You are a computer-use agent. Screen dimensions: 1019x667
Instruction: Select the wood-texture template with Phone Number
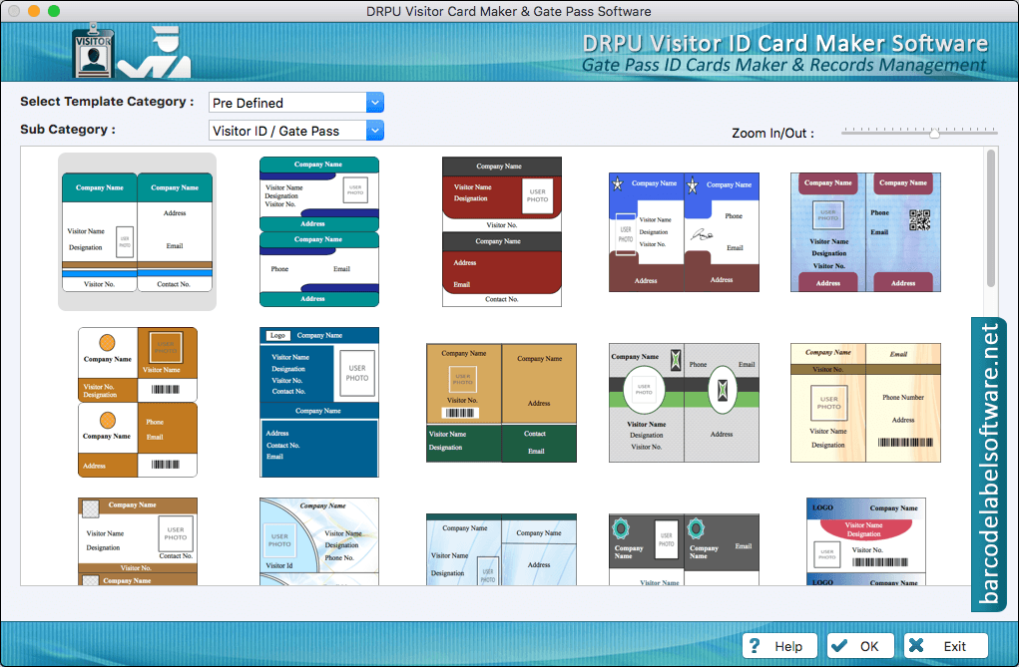point(865,403)
